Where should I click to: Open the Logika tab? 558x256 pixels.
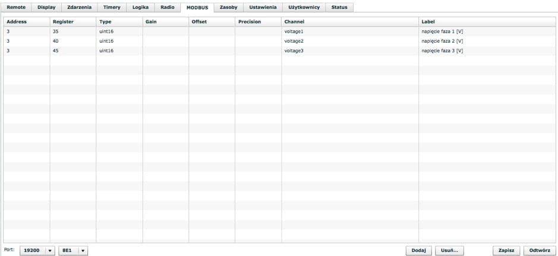pos(140,7)
